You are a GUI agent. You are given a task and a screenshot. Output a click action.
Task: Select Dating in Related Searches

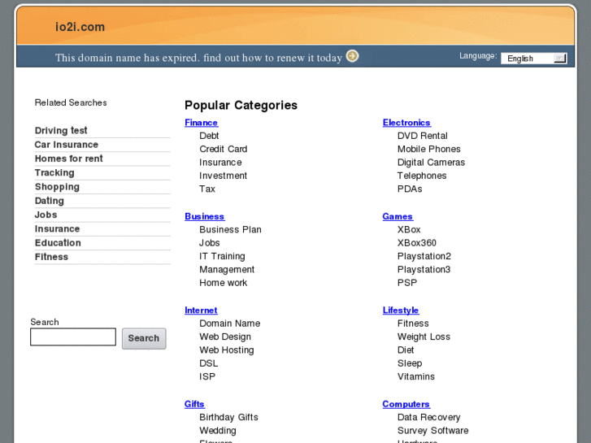click(x=49, y=201)
